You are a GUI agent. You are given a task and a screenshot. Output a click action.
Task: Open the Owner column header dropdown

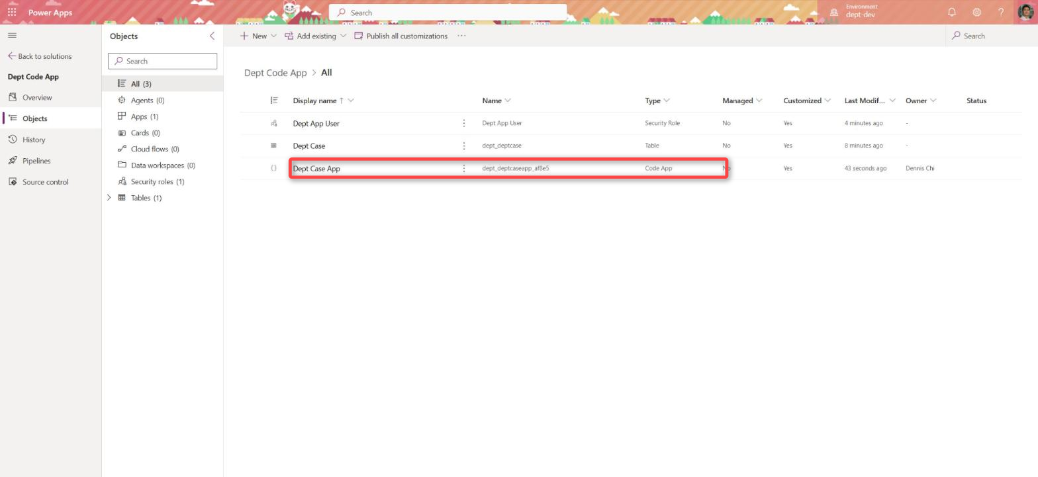pyautogui.click(x=921, y=101)
